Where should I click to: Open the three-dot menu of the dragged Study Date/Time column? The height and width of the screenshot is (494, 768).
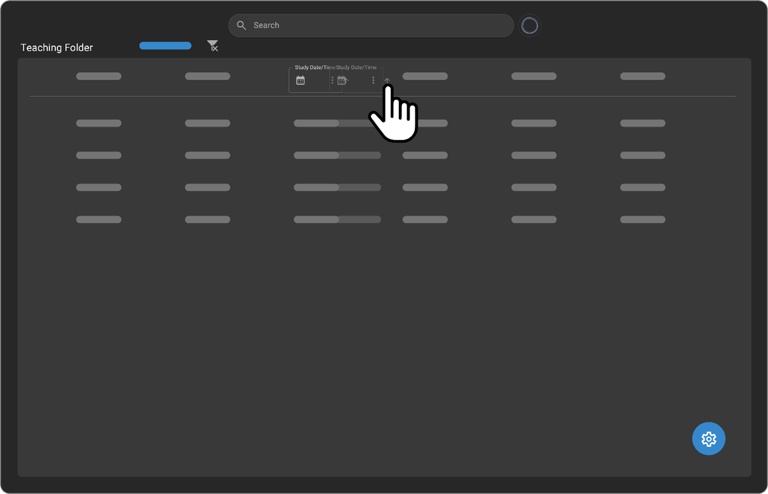pyautogui.click(x=373, y=81)
